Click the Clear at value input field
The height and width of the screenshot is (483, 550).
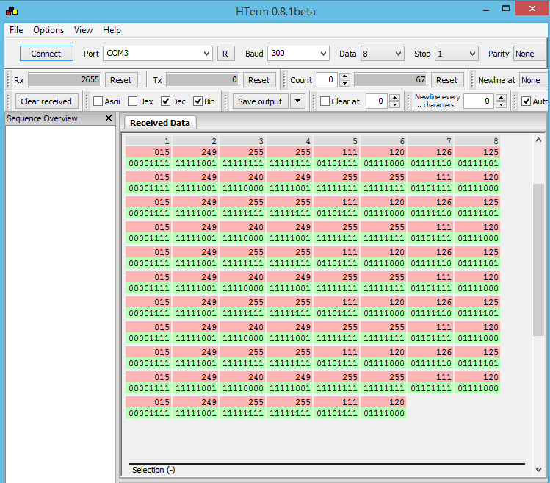[377, 101]
